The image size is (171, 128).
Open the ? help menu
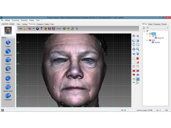coord(42,20)
